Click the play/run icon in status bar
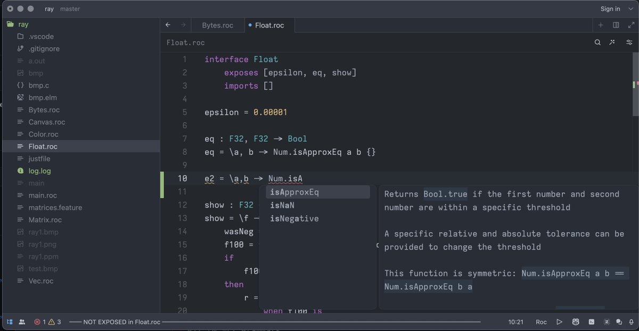This screenshot has width=639, height=331. coord(559,322)
